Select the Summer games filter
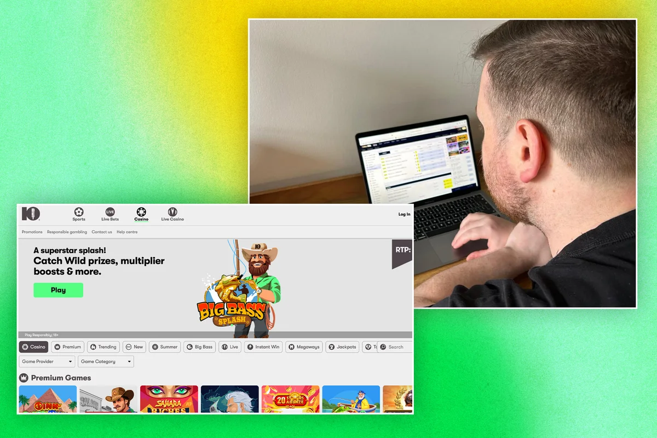657x438 pixels. [x=165, y=347]
